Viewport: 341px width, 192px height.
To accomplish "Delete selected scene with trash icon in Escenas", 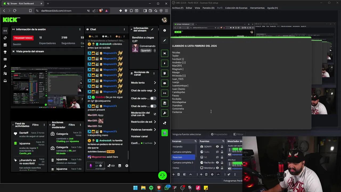I will pos(178,174).
